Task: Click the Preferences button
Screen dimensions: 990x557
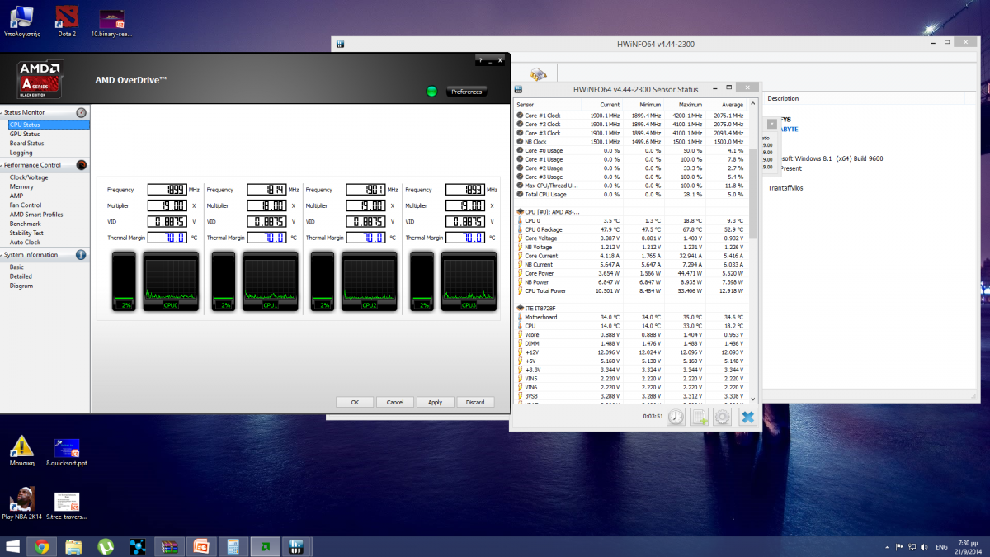Action: 466,92
